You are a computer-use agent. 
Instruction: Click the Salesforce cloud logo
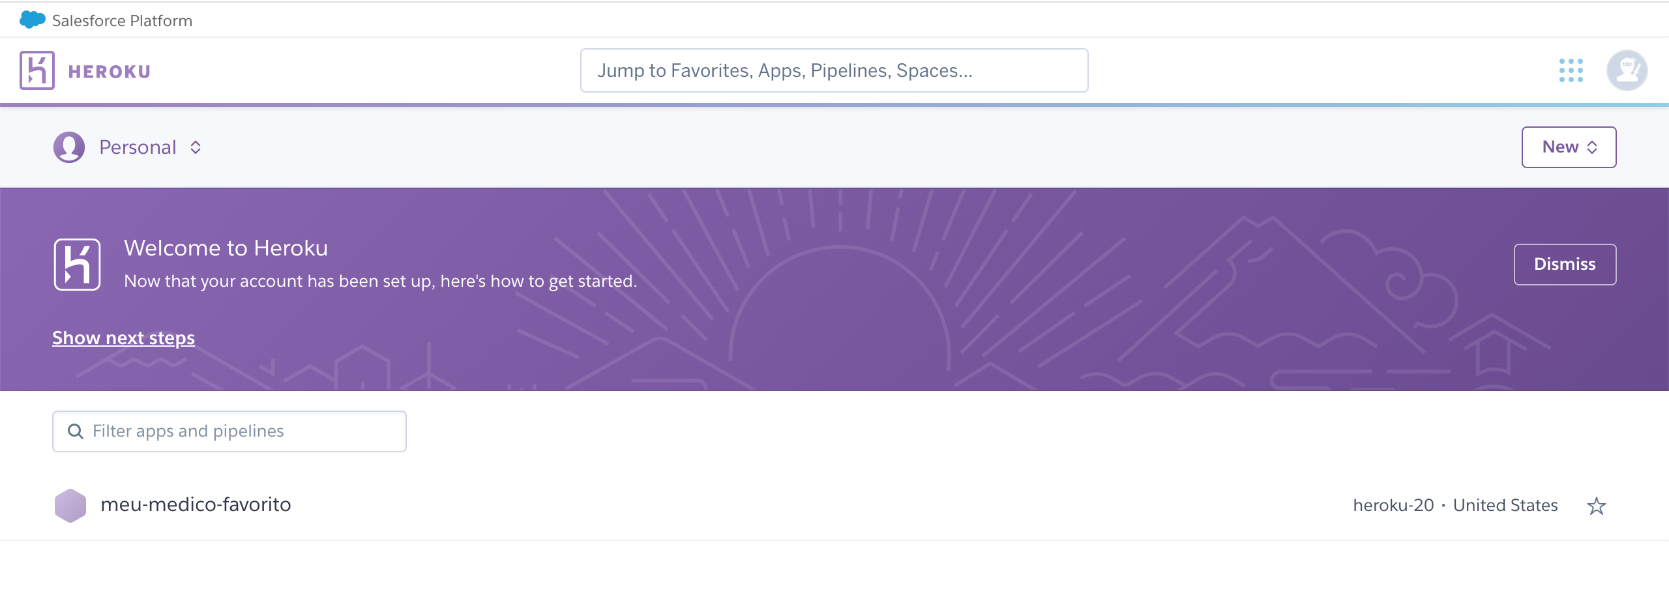(x=33, y=20)
